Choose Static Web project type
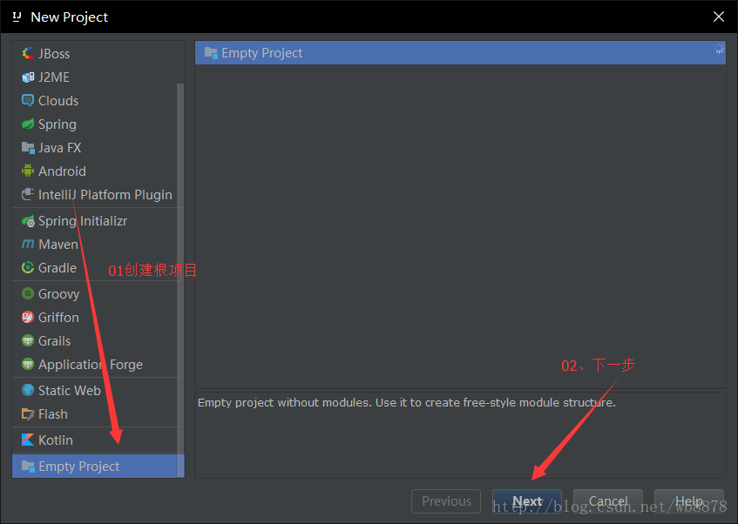Image resolution: width=738 pixels, height=524 pixels. (x=95, y=391)
